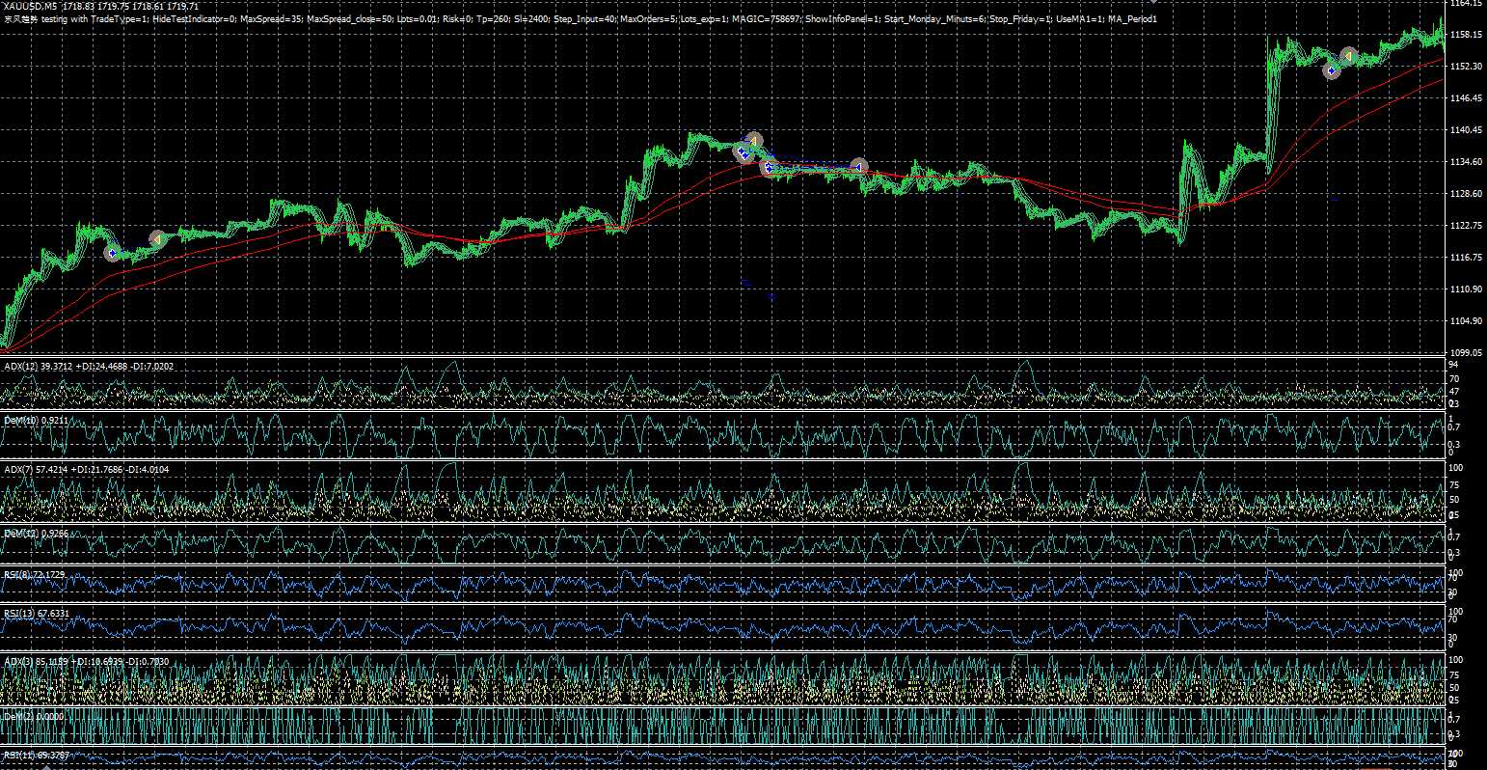Select the rightmost yellow close-order arrow marker
The height and width of the screenshot is (770, 1487).
point(1349,56)
